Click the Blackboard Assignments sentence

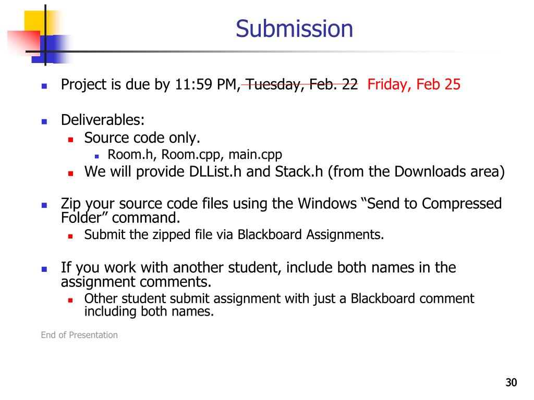[x=234, y=235]
